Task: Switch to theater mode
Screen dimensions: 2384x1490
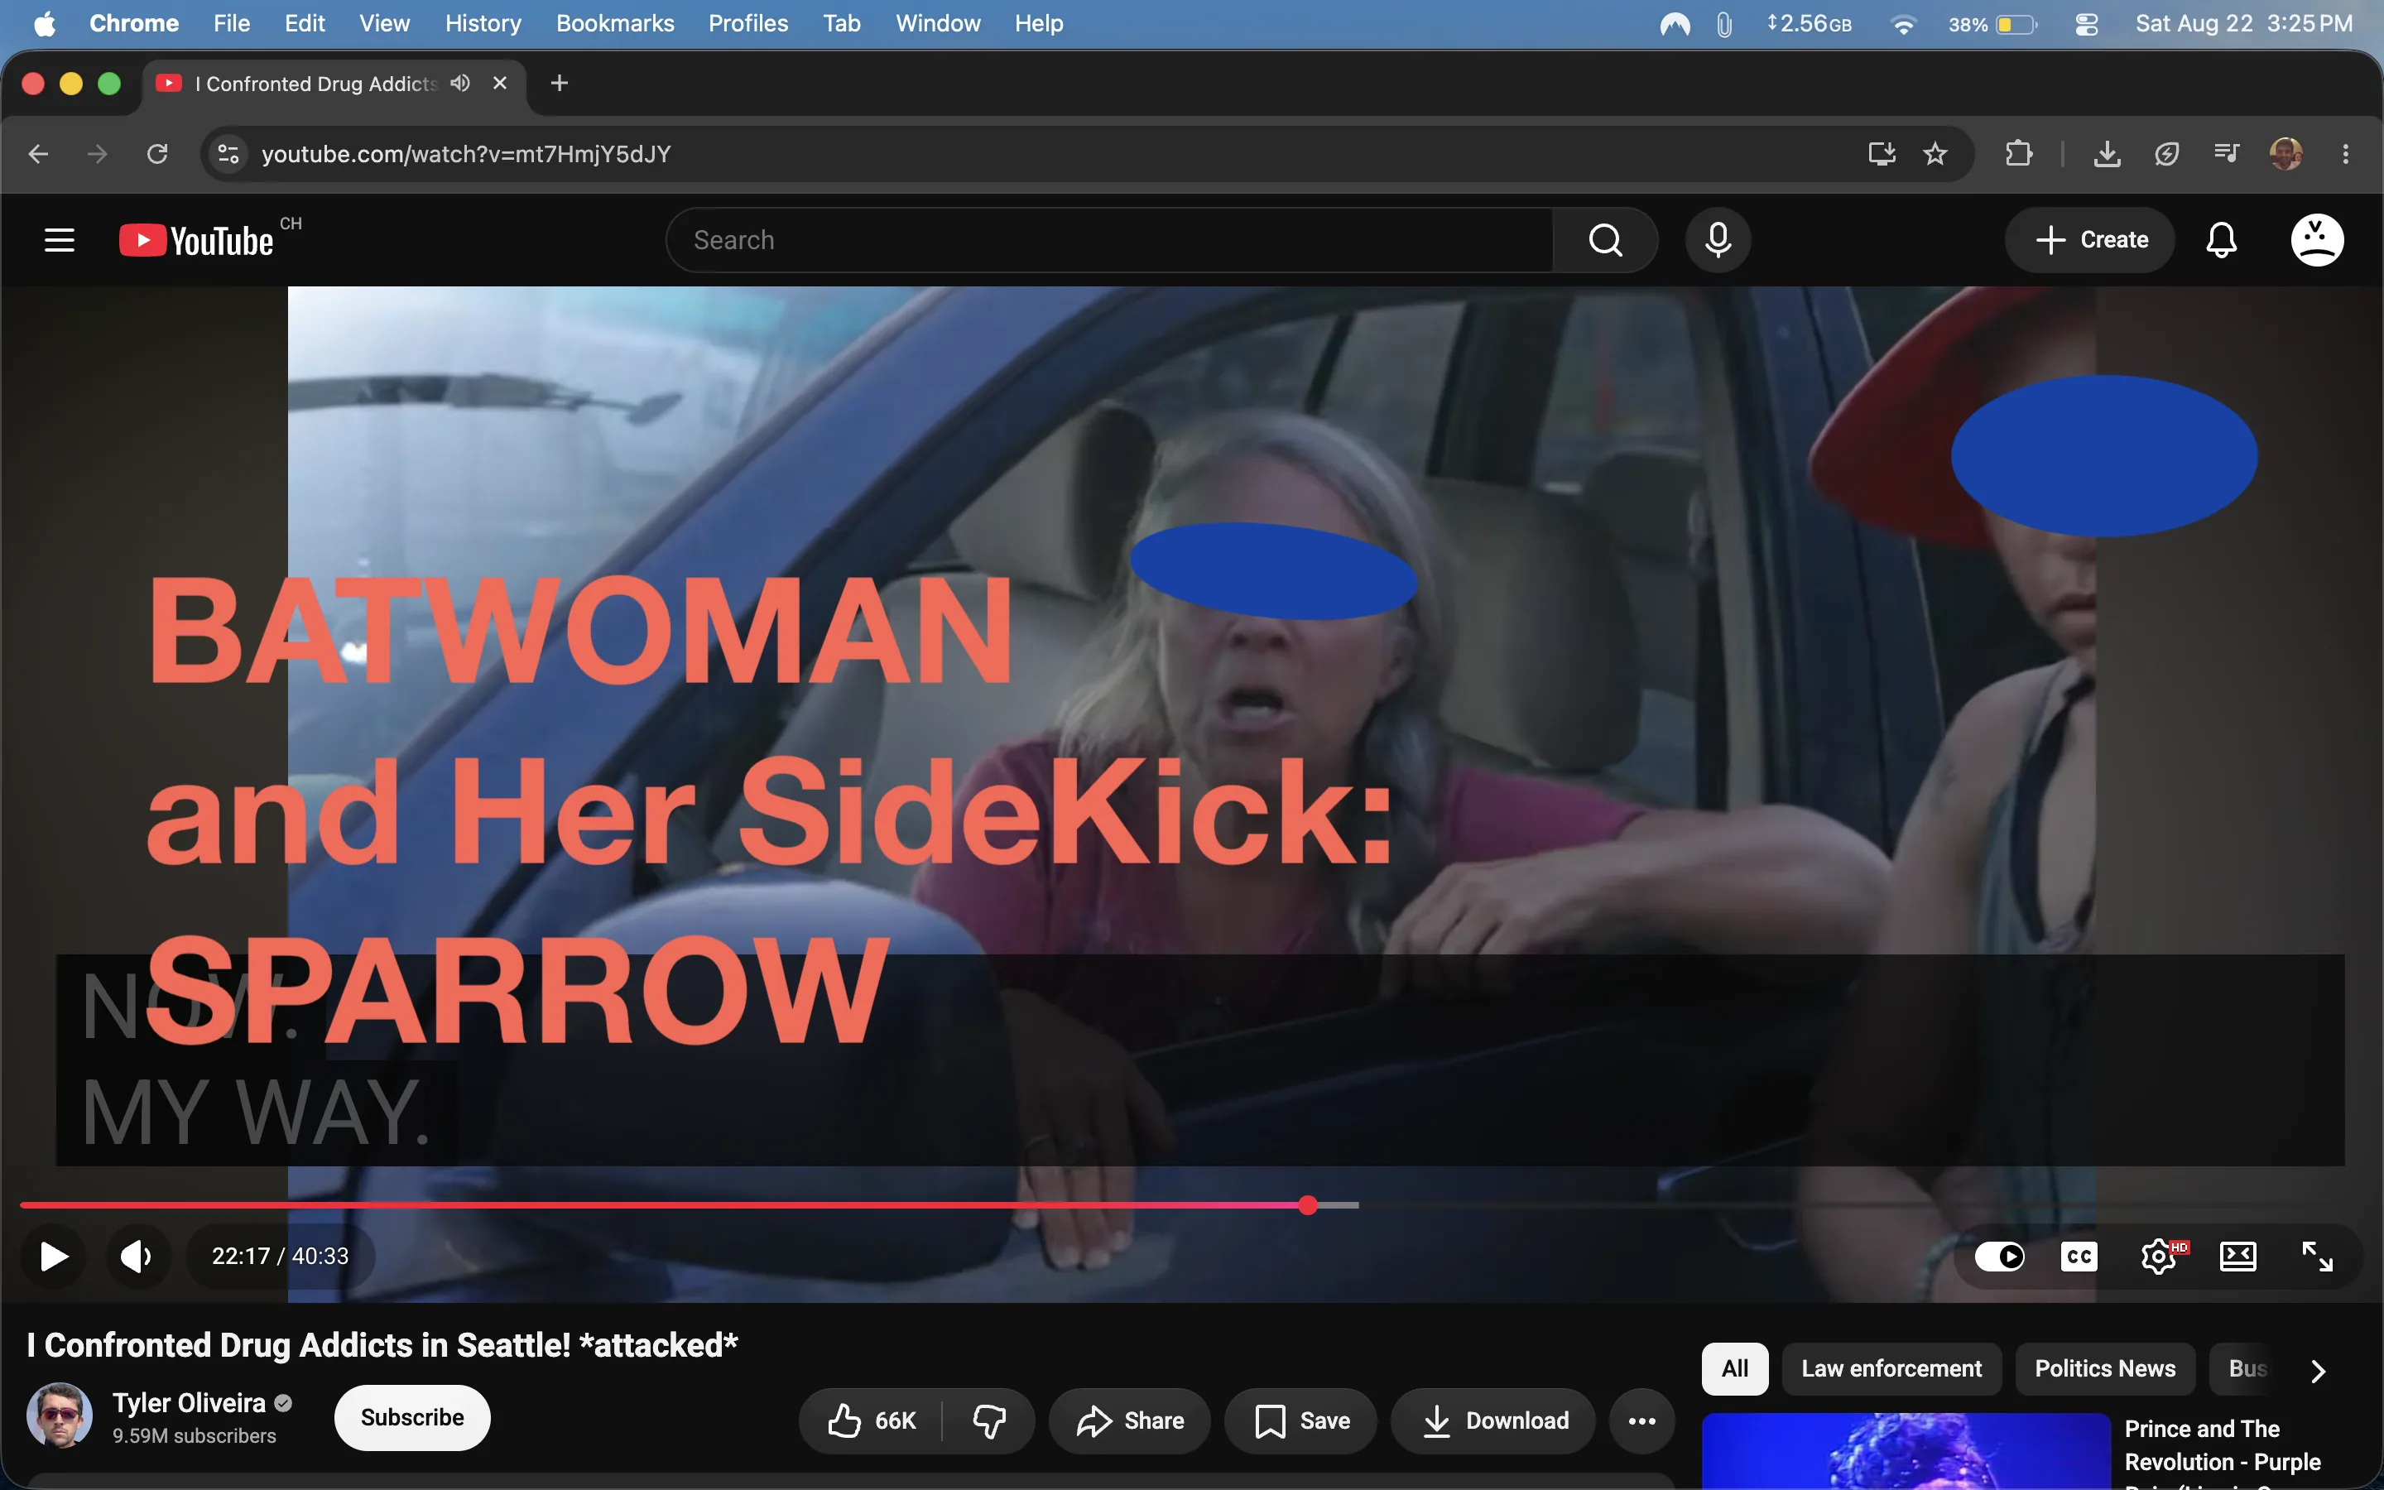Action: (2237, 1256)
